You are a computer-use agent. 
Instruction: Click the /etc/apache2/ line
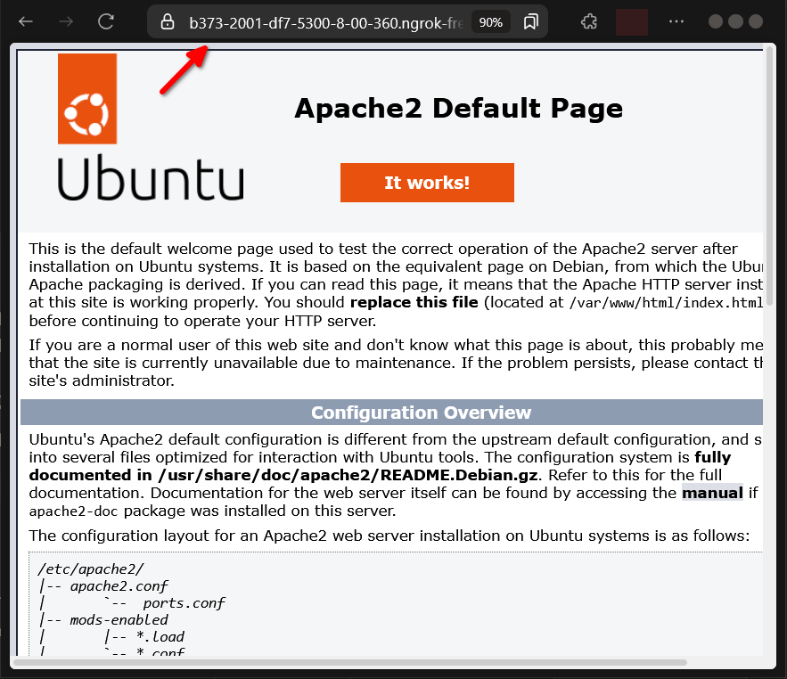pyautogui.click(x=91, y=569)
